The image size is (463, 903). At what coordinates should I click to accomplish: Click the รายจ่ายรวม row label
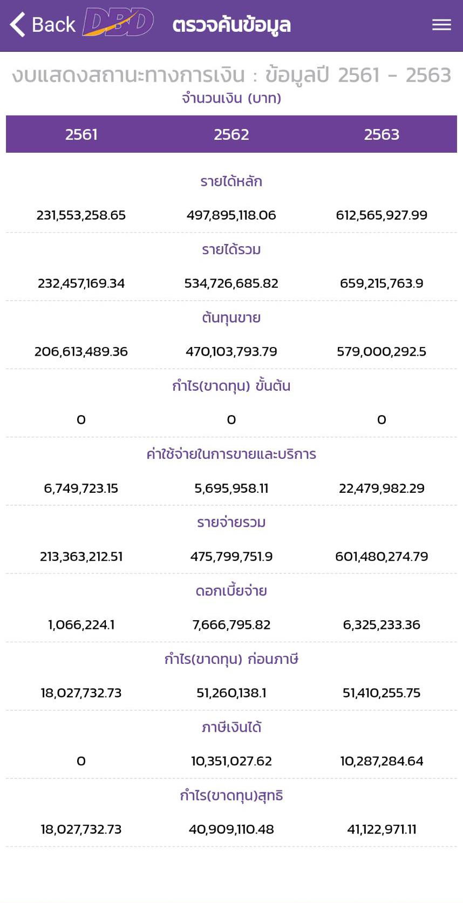click(x=231, y=522)
